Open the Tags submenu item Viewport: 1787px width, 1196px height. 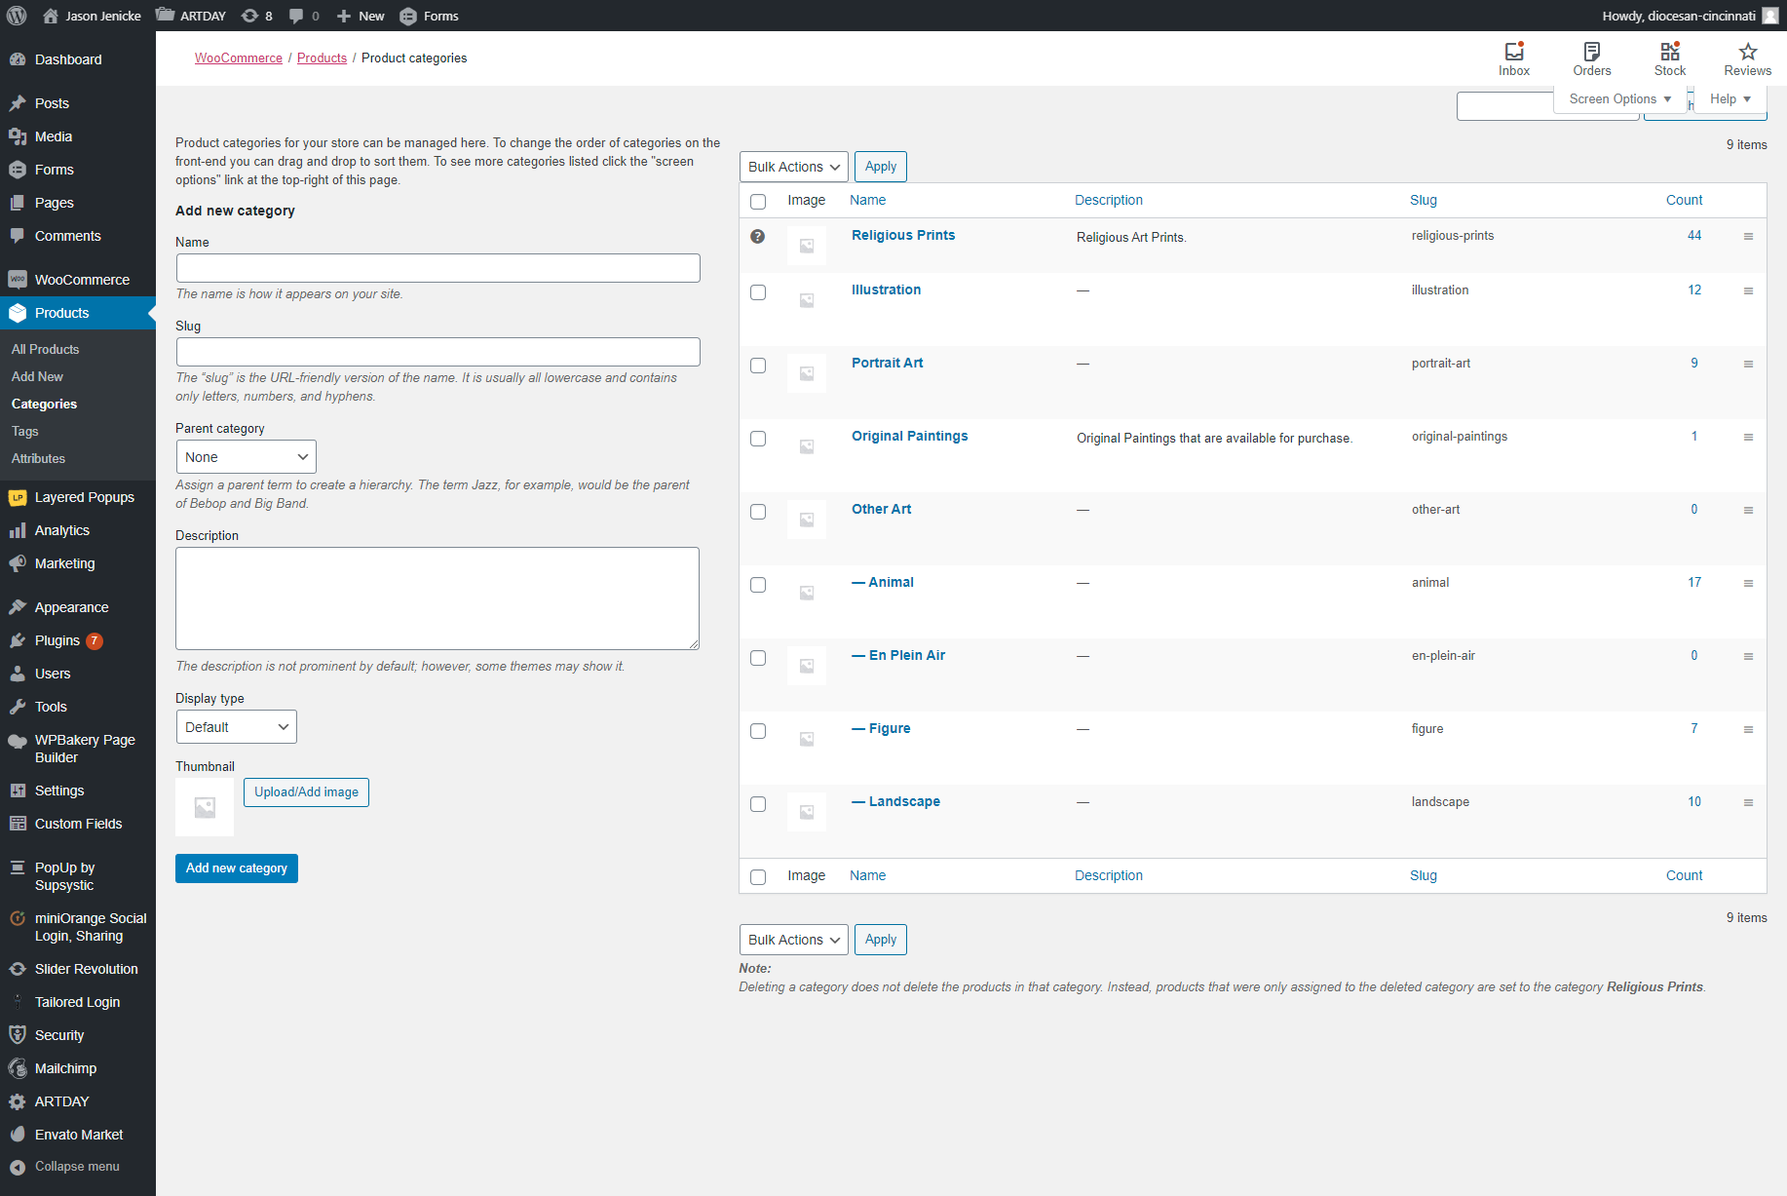coord(25,431)
